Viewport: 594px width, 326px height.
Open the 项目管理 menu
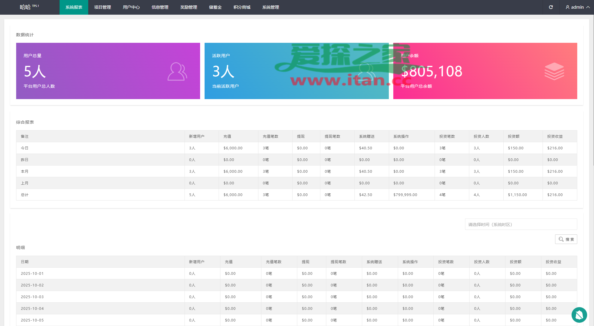tap(103, 7)
